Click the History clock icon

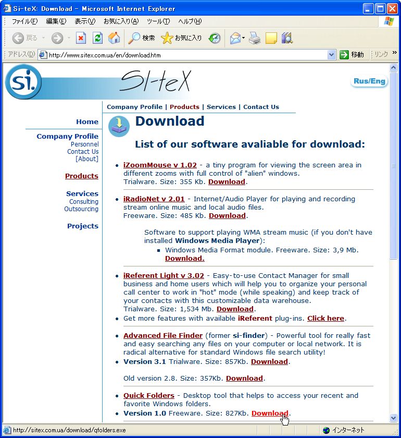[x=215, y=38]
